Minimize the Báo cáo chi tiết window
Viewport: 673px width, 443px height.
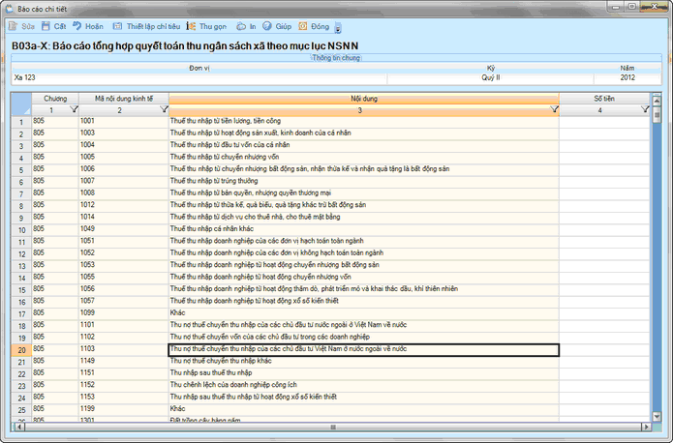tap(616, 7)
